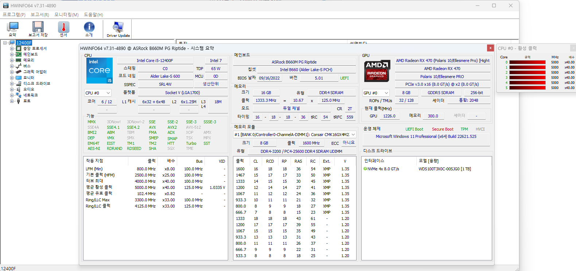Click the 12400F computer root icon
The width and height of the screenshot is (576, 271).
pos(12,43)
